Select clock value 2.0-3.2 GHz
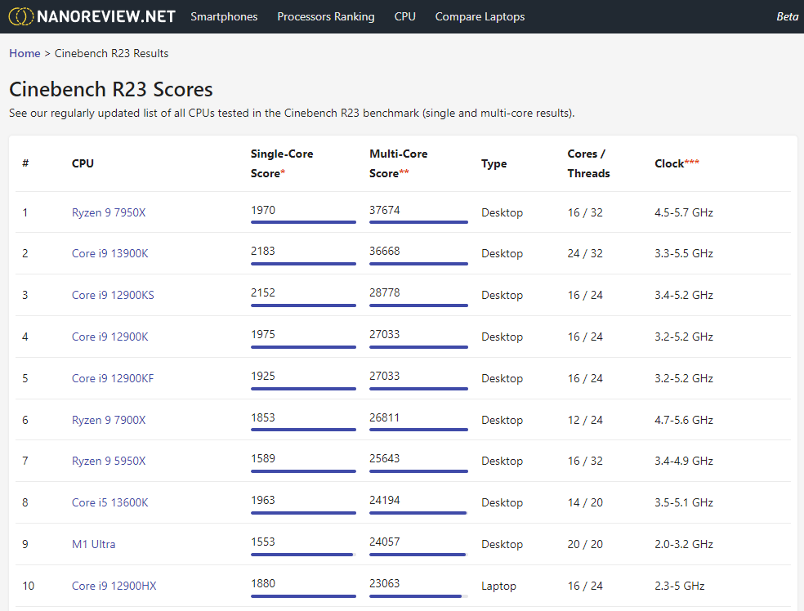 pyautogui.click(x=684, y=544)
